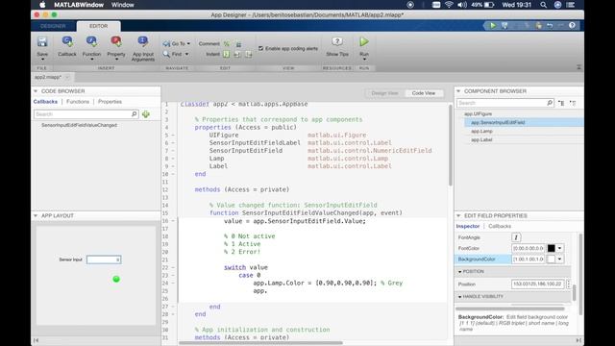Open the Save dropdown arrow
Screen dimensions: 615x346
coord(42,60)
